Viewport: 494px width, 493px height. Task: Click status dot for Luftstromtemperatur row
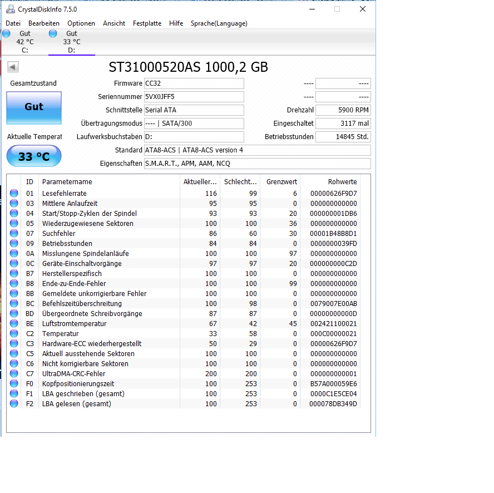click(x=14, y=323)
